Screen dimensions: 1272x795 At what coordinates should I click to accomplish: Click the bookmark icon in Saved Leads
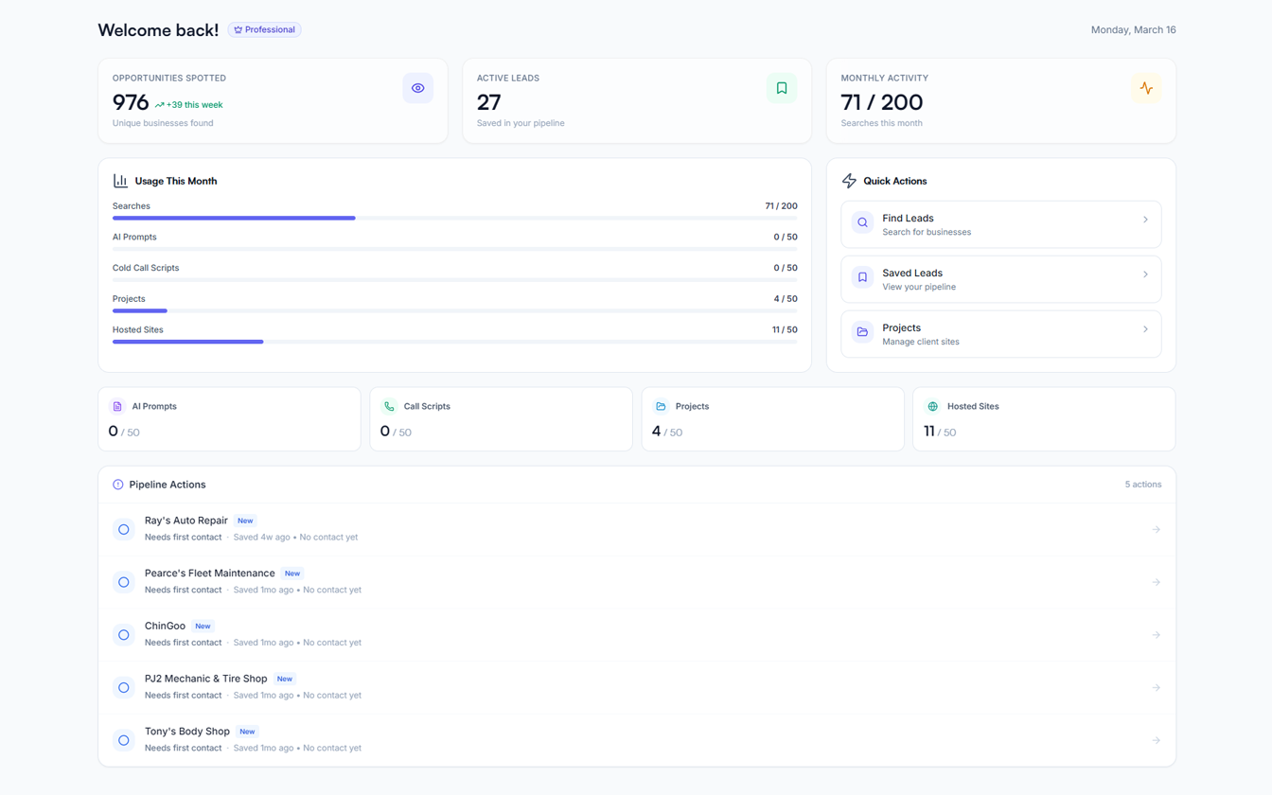click(862, 278)
